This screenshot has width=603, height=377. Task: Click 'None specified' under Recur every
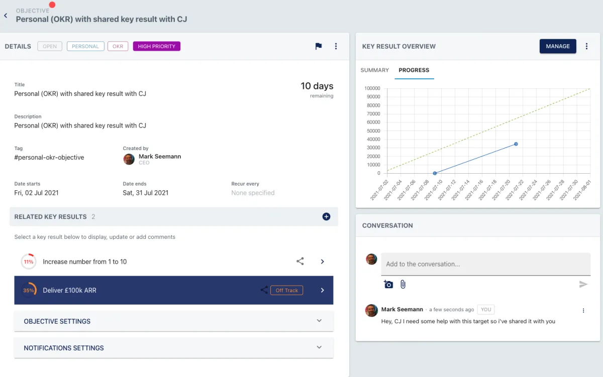point(253,193)
